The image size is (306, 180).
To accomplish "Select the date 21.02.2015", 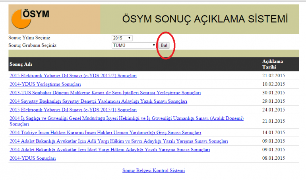I will tap(273, 76).
